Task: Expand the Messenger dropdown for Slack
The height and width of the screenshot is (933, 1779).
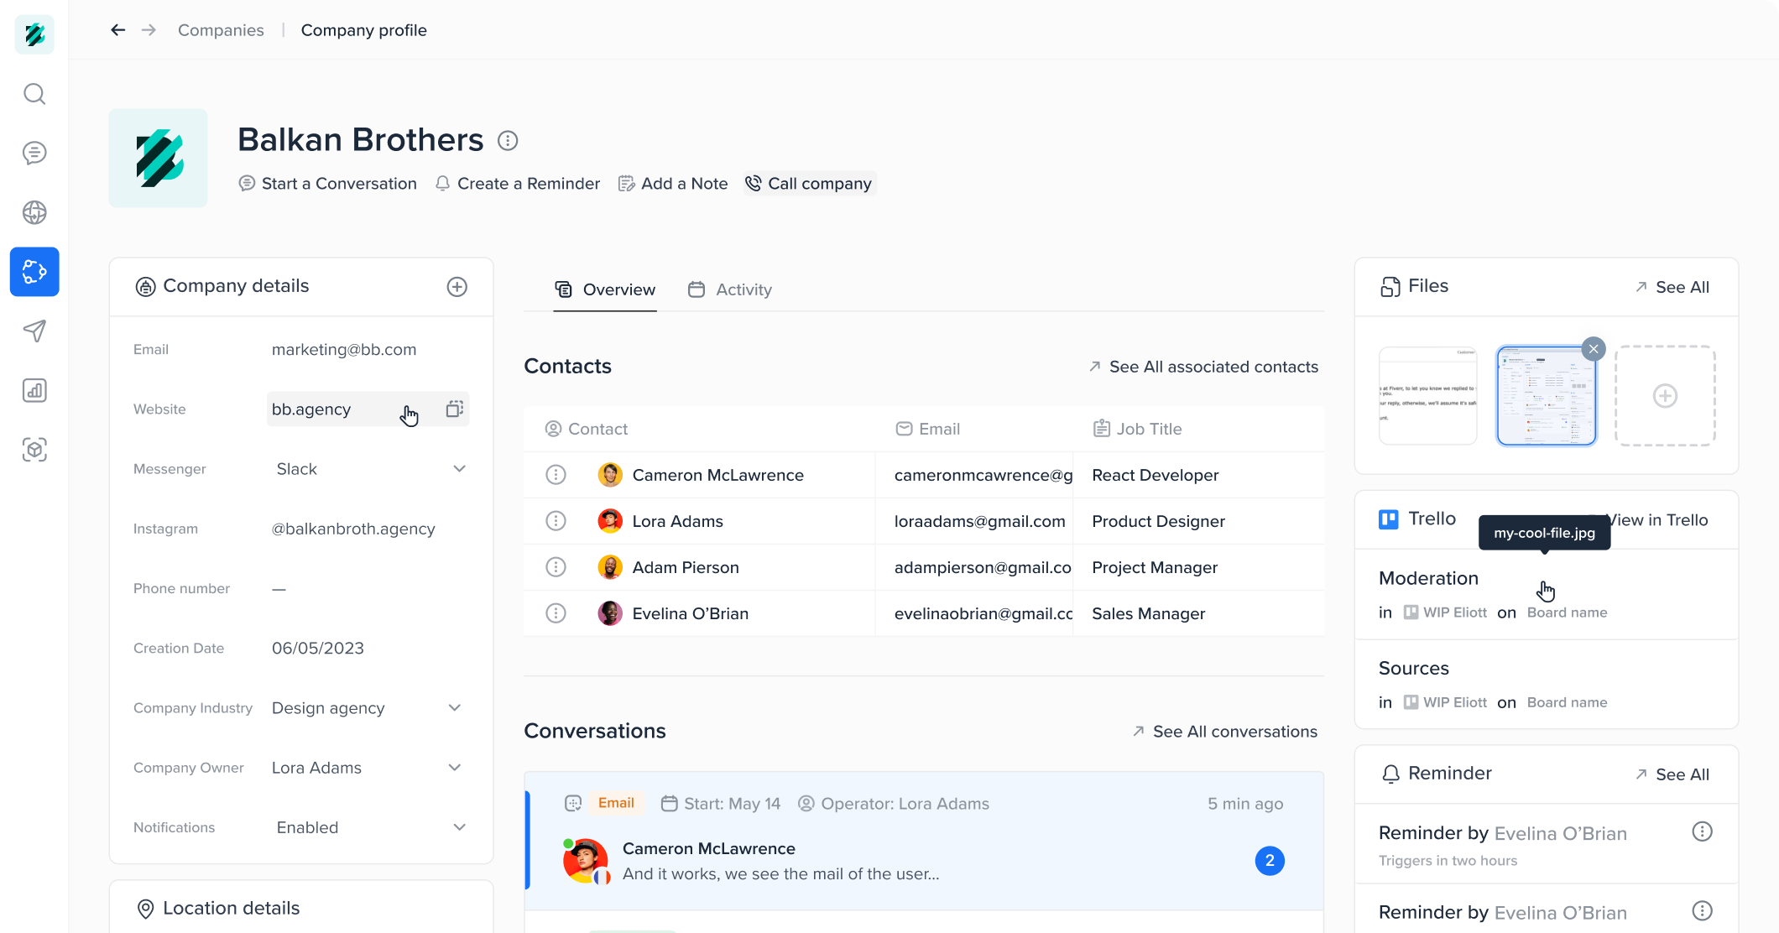Action: (459, 468)
